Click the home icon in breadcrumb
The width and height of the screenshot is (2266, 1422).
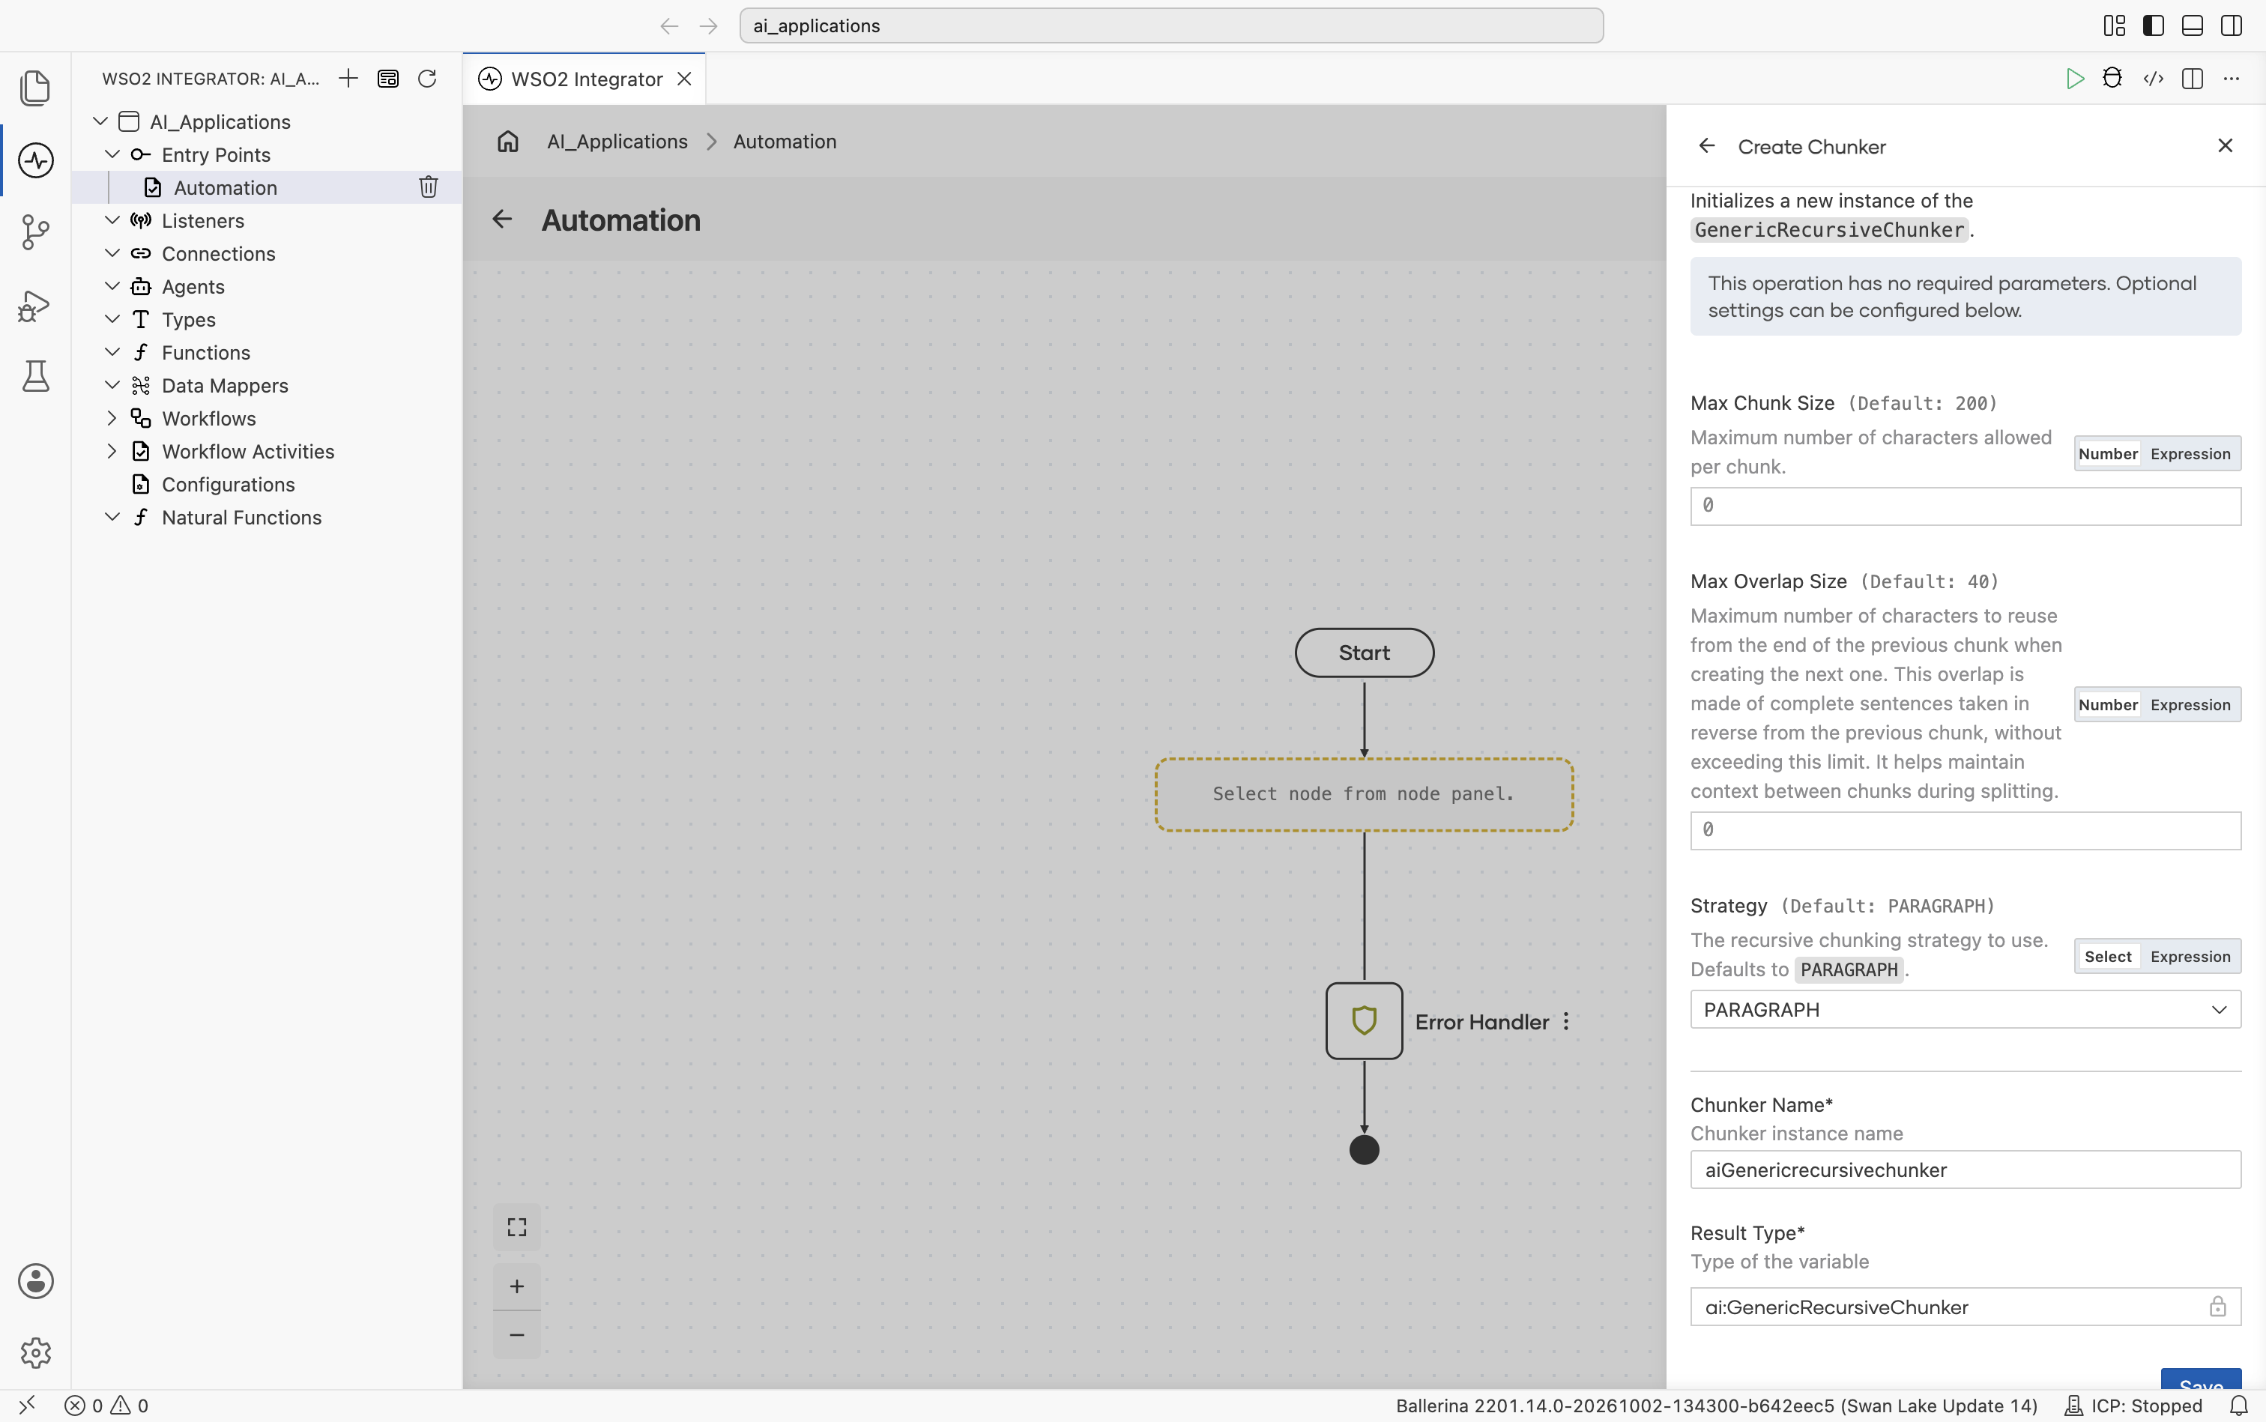[x=508, y=141]
